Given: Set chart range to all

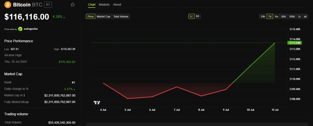Looking at the screenshot, I should 305,16.
